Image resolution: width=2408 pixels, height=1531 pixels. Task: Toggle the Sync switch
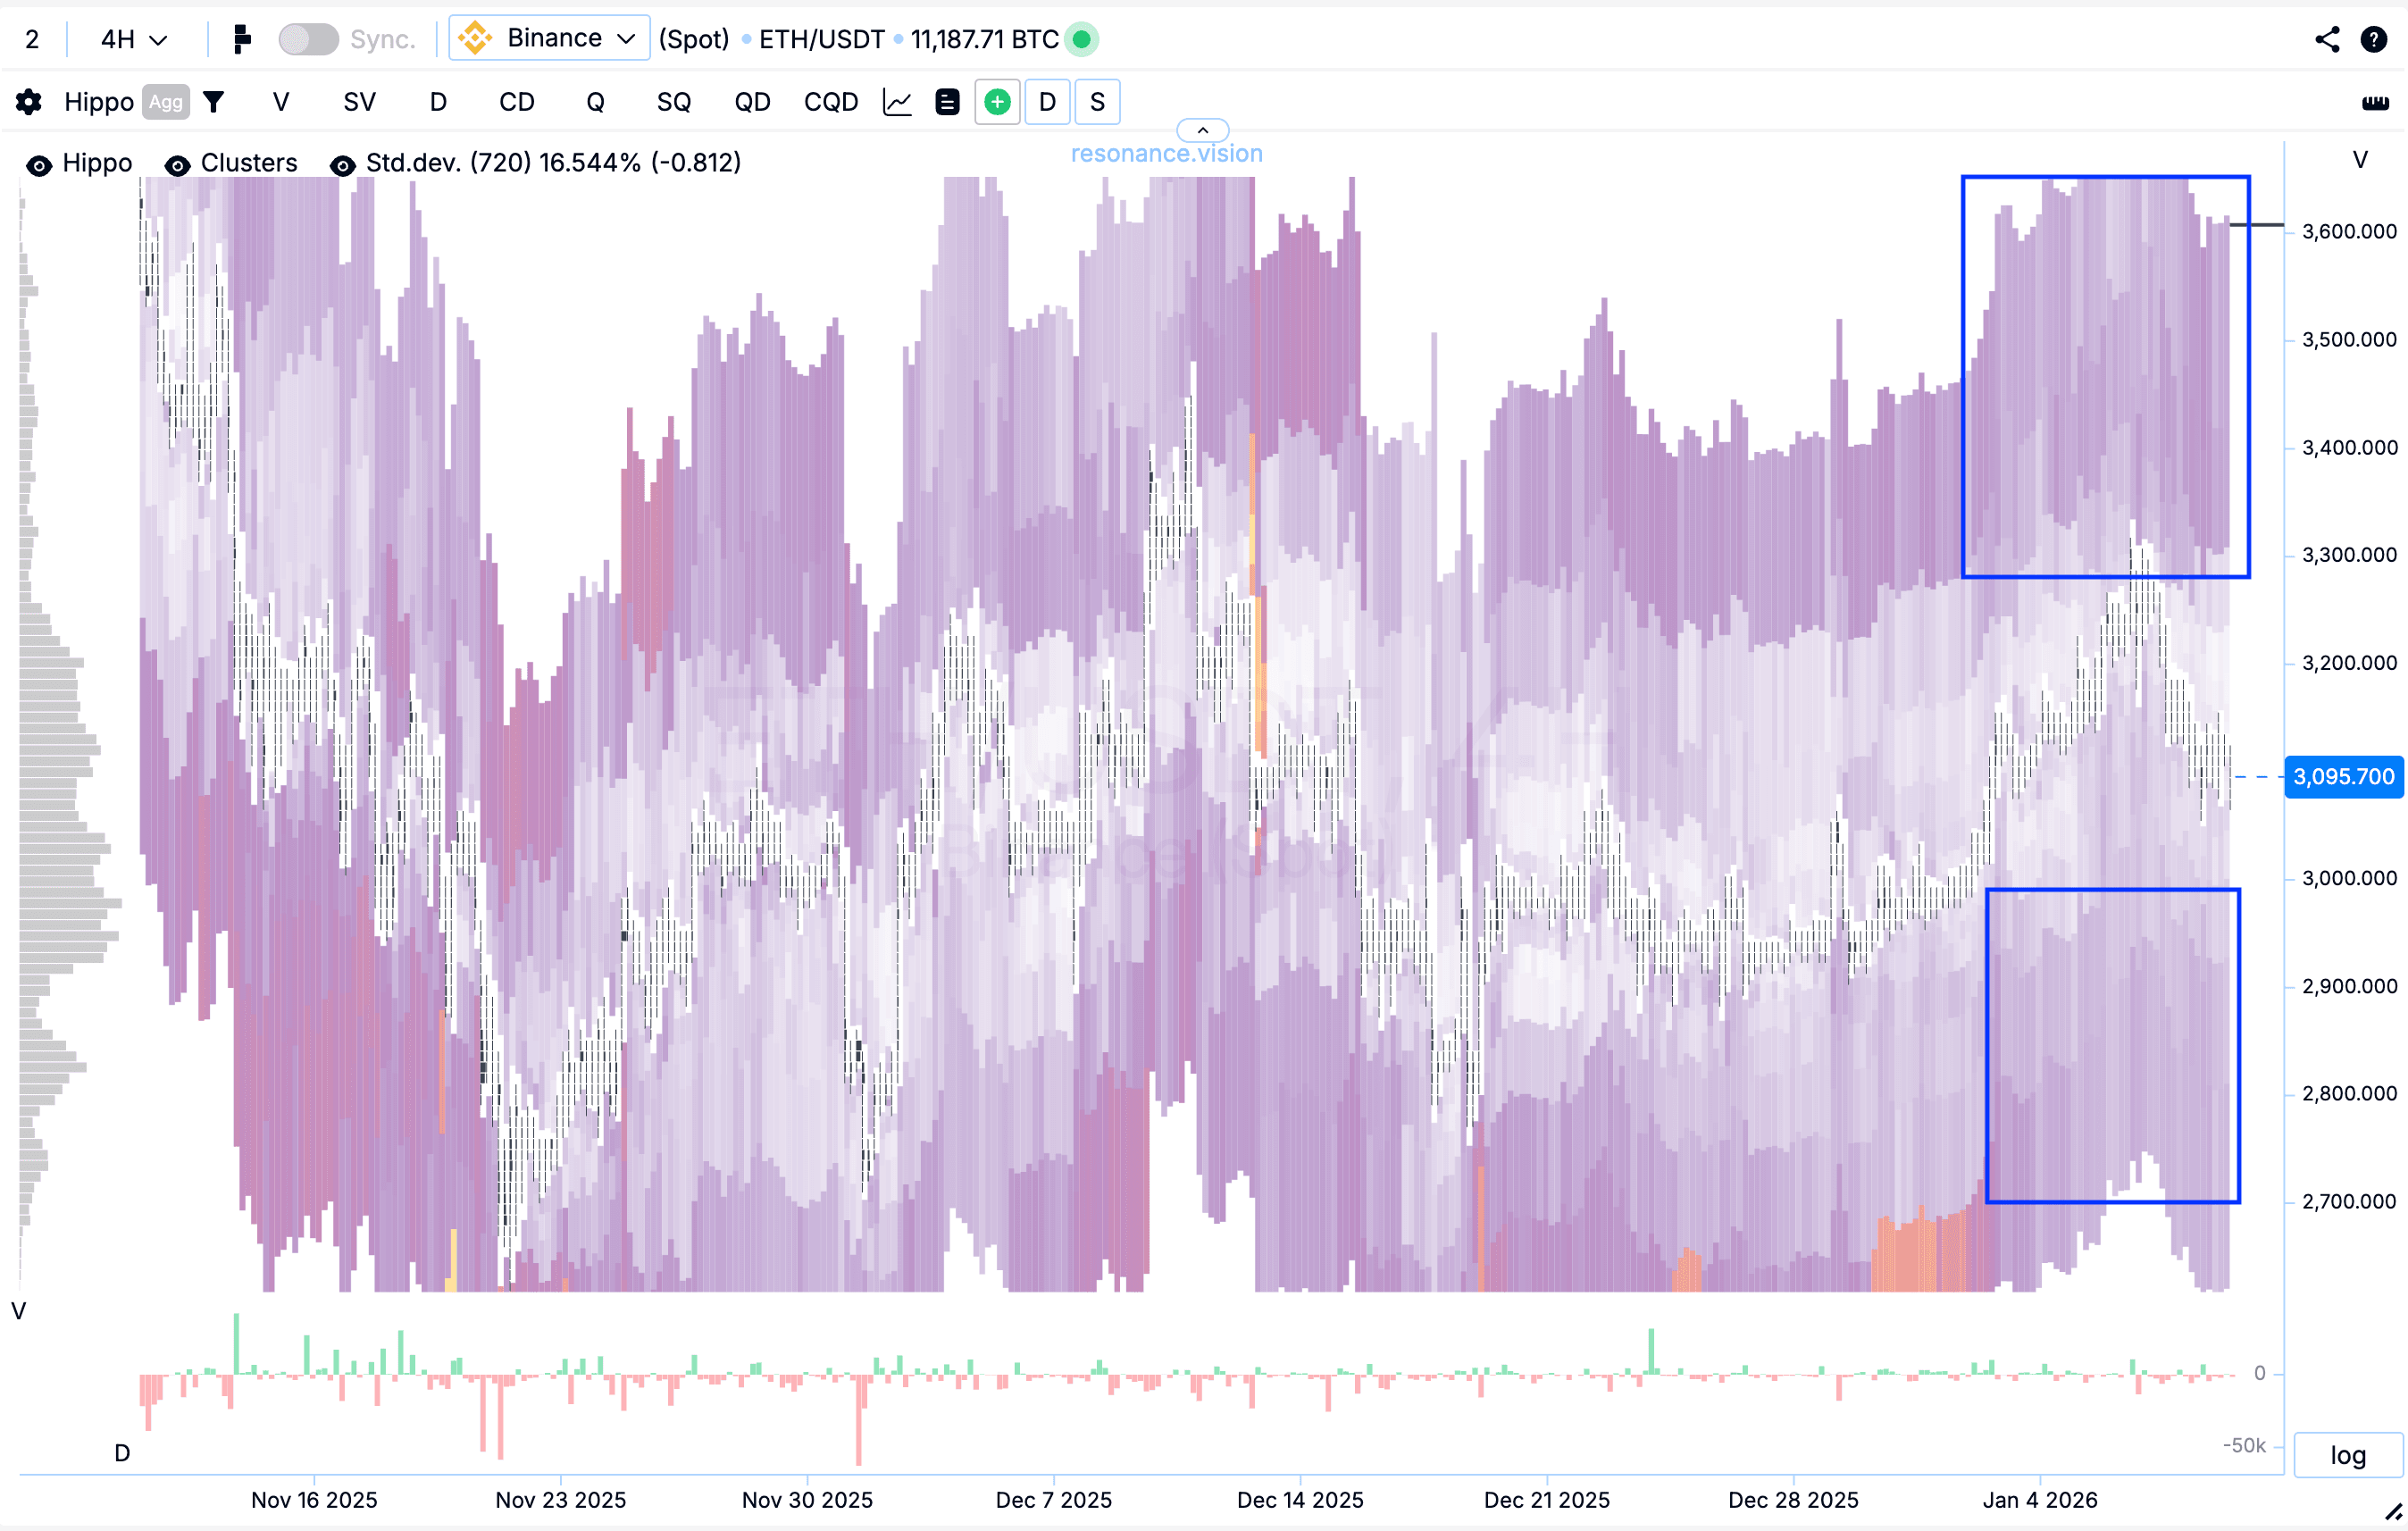(x=308, y=39)
